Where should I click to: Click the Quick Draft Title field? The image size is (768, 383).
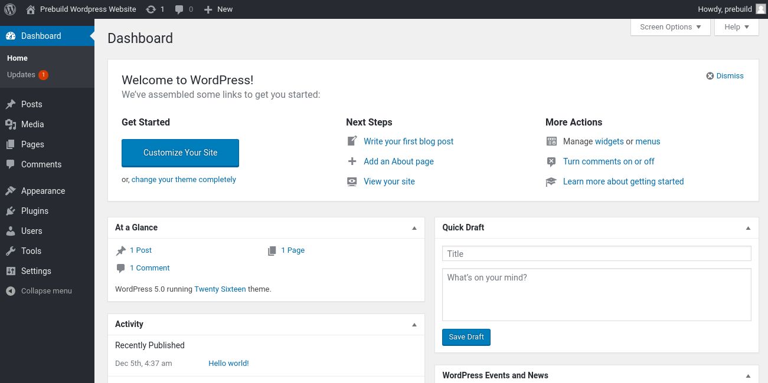point(596,253)
